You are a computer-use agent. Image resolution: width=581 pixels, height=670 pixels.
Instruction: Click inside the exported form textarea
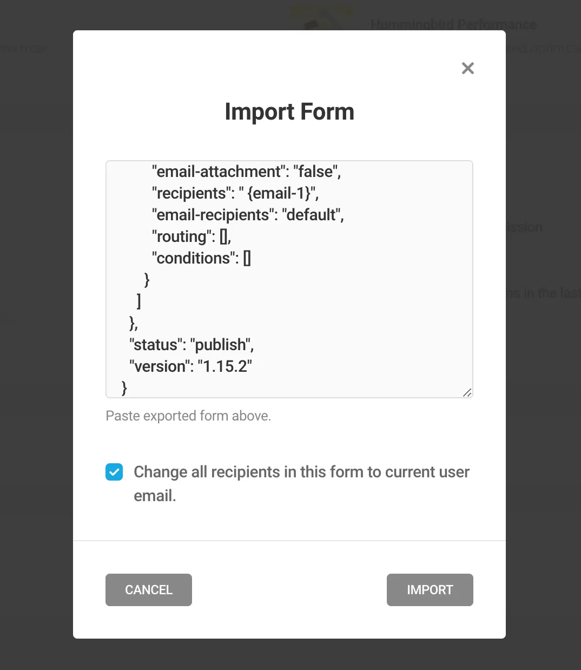[289, 279]
